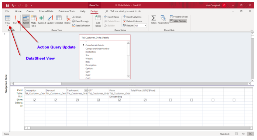Image resolution: width=257 pixels, height=140 pixels.
Task: Click Add Tables in Query Setup
Action: 98,21
